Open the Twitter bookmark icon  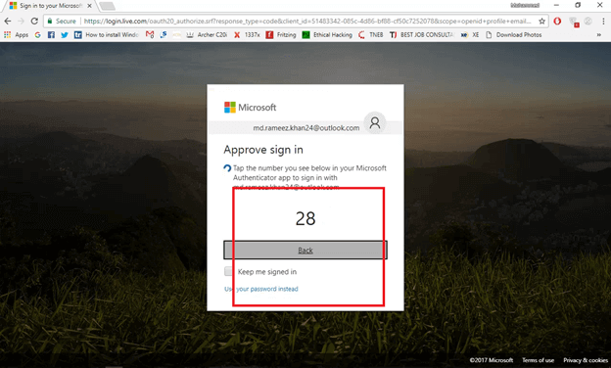coord(65,34)
